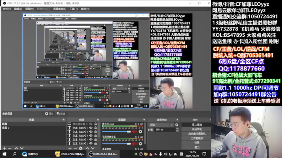Remove selected scene with the minus icon
The image size is (282, 158).
point(10,148)
